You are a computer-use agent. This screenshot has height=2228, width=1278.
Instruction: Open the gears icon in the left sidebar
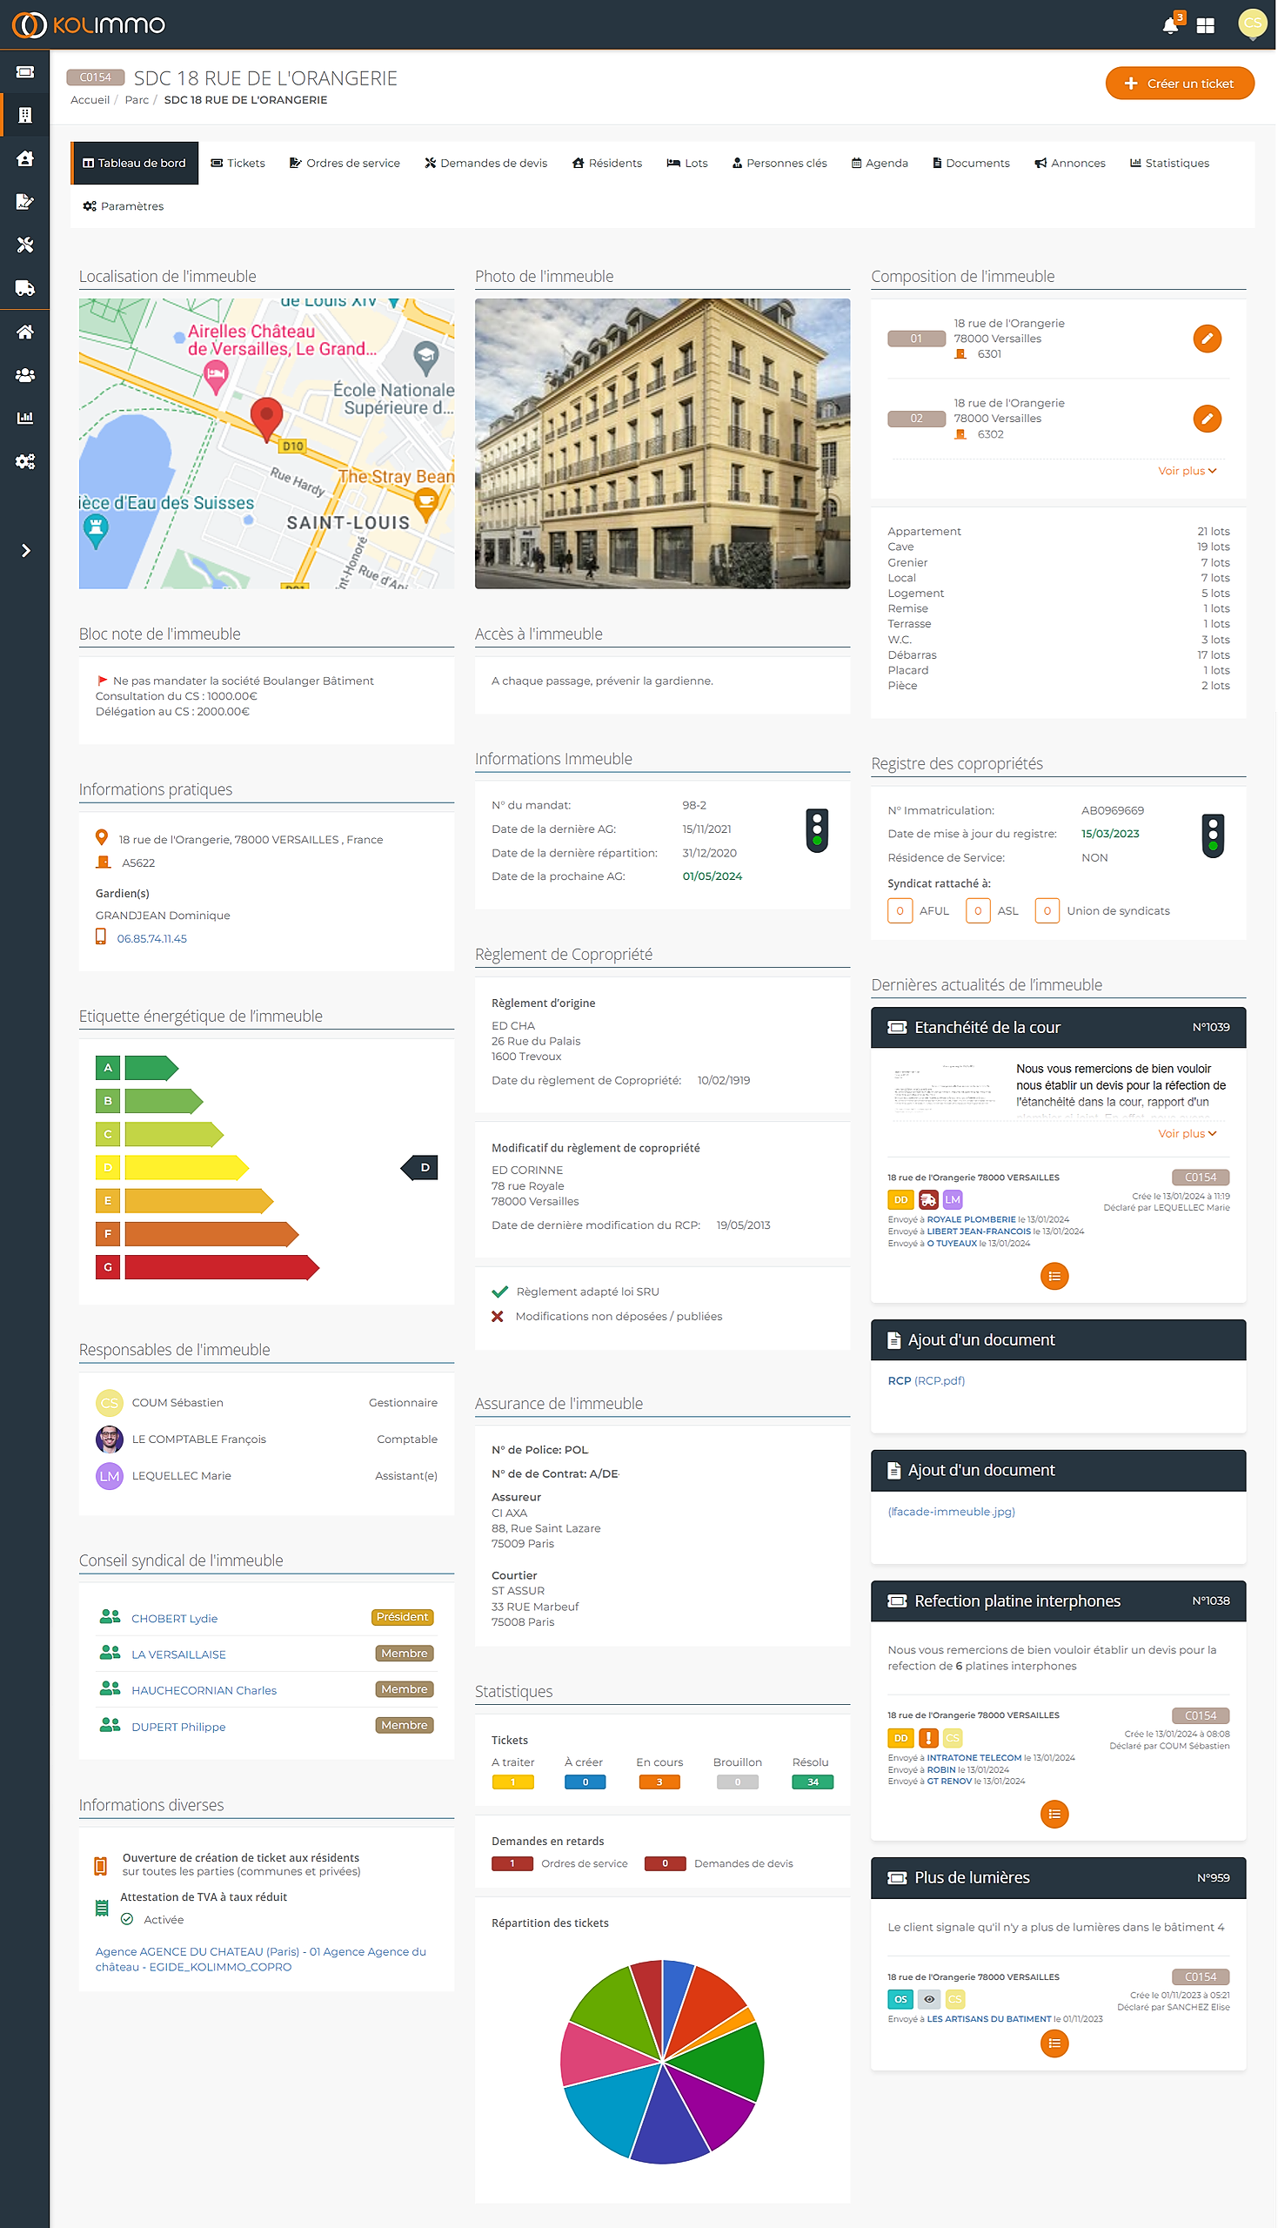(25, 462)
